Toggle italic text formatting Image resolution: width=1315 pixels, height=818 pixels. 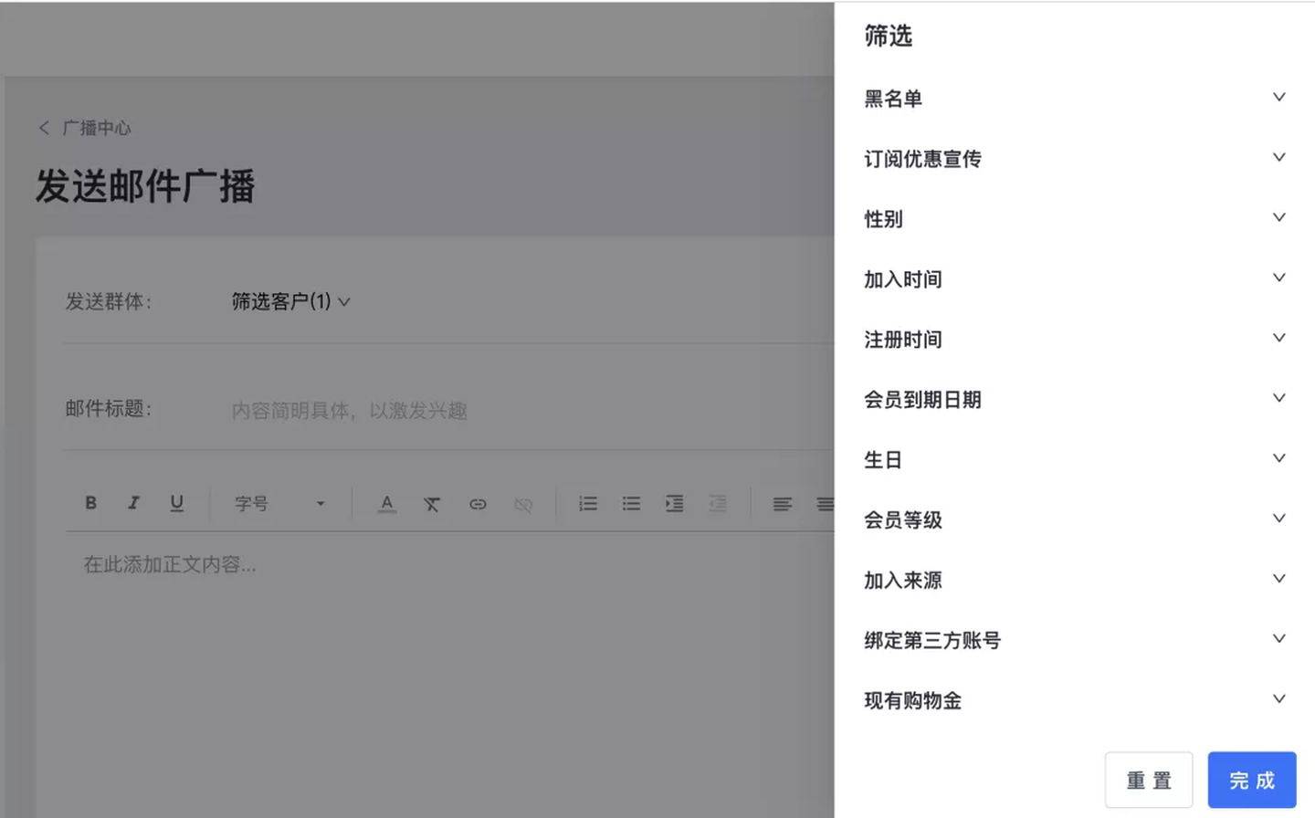coord(133,503)
